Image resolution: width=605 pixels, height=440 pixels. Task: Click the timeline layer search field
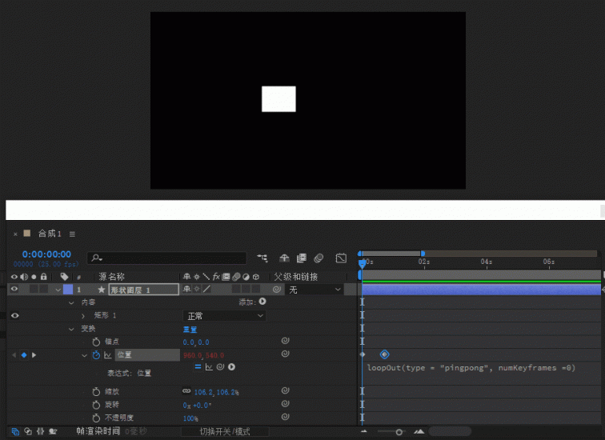[167, 258]
